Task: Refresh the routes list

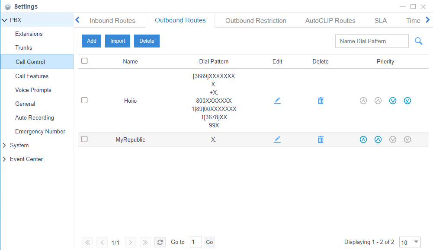Action: [160, 242]
